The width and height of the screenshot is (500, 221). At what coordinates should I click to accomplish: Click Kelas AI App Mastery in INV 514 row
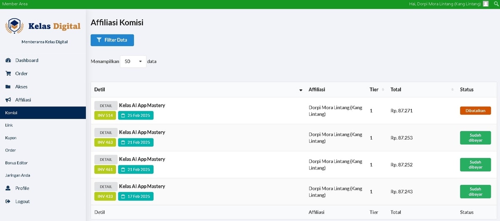(x=142, y=106)
